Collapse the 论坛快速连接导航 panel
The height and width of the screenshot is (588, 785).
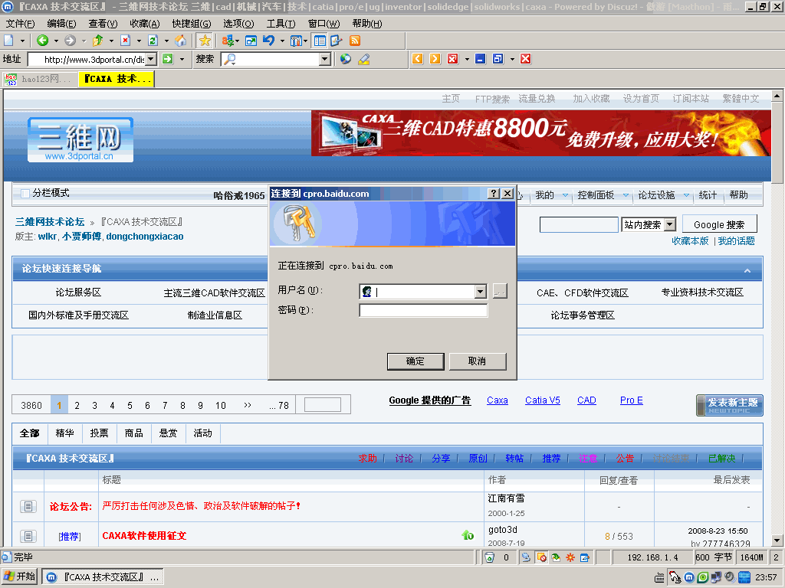click(x=747, y=270)
